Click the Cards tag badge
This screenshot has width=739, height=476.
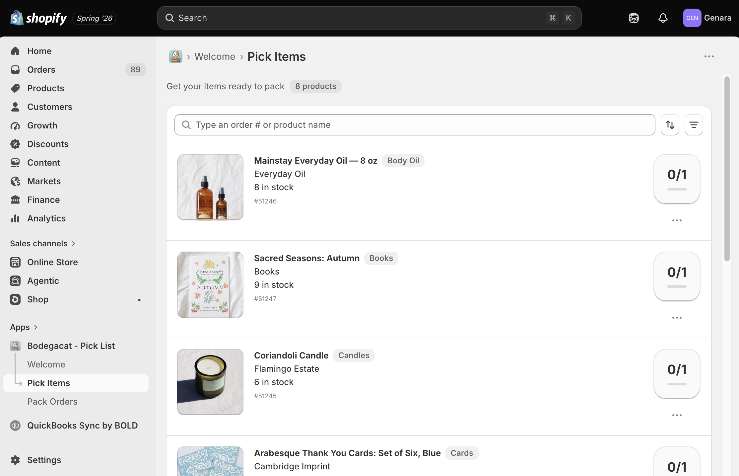tap(462, 453)
